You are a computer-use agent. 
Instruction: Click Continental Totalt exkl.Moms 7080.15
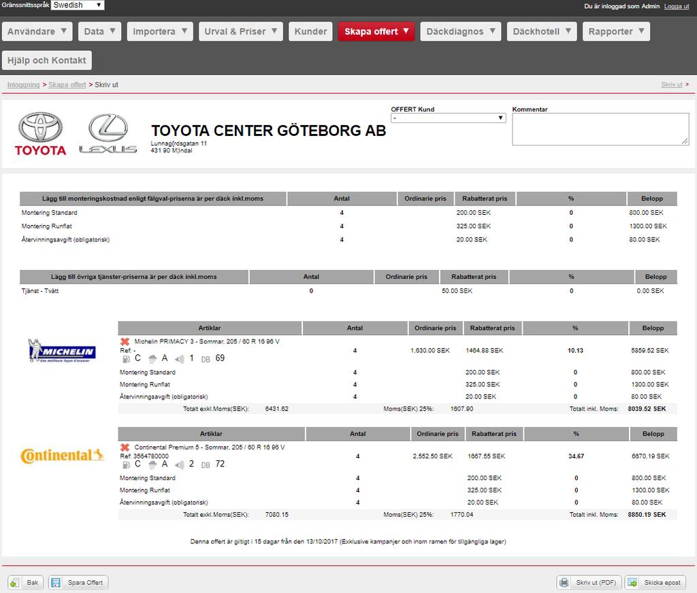(x=276, y=514)
